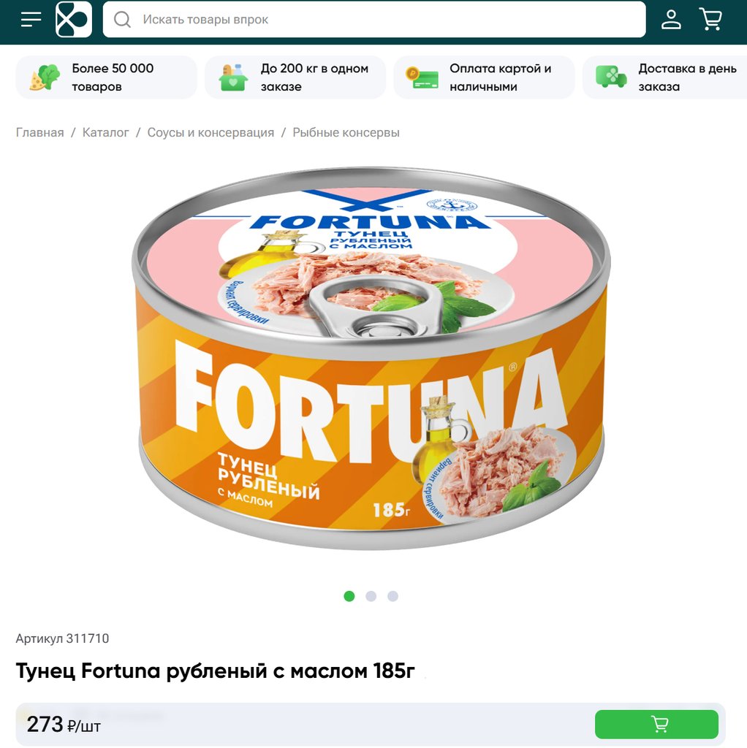Click the store clover logo

tap(74, 20)
